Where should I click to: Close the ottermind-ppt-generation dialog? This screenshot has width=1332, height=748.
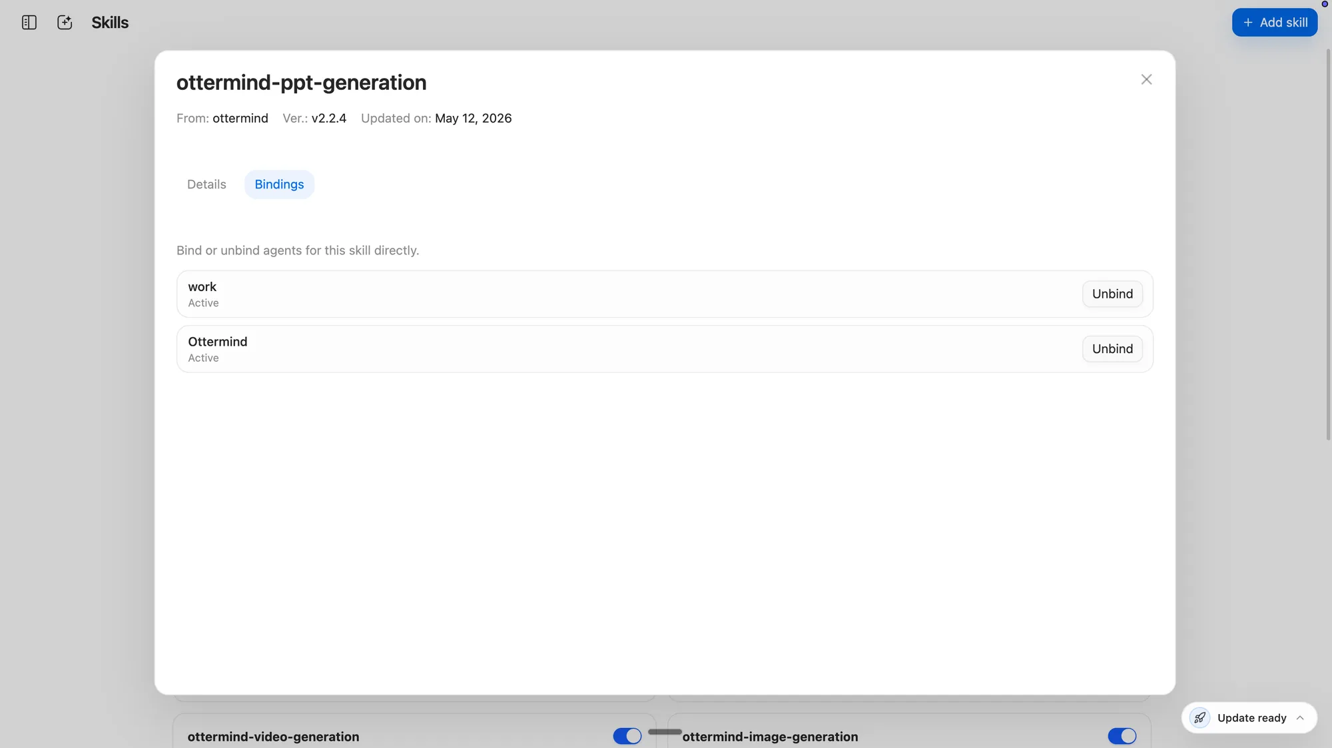1146,79
